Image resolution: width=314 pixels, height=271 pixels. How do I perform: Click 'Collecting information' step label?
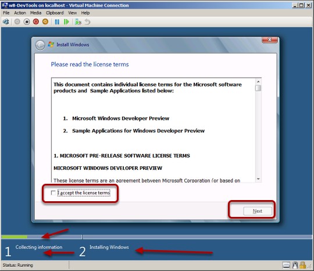(39, 247)
